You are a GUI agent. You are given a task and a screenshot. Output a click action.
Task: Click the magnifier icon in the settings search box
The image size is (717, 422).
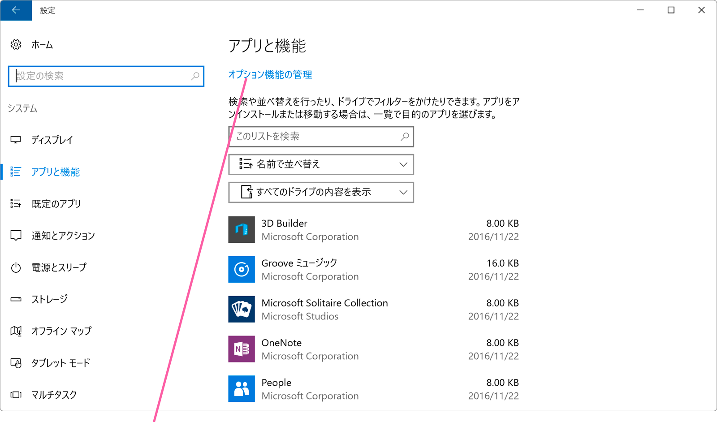(195, 76)
